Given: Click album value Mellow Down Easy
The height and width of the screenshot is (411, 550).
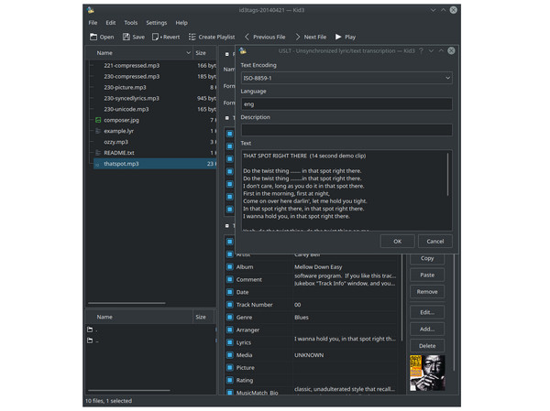Looking at the screenshot, I should click(318, 267).
